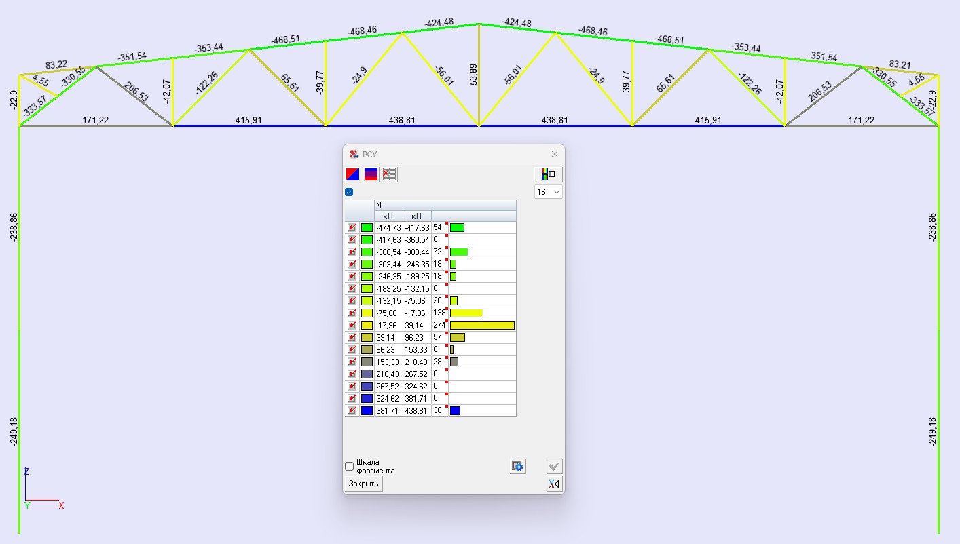
Task: Click the left column -238,86 label
Action: point(14,227)
